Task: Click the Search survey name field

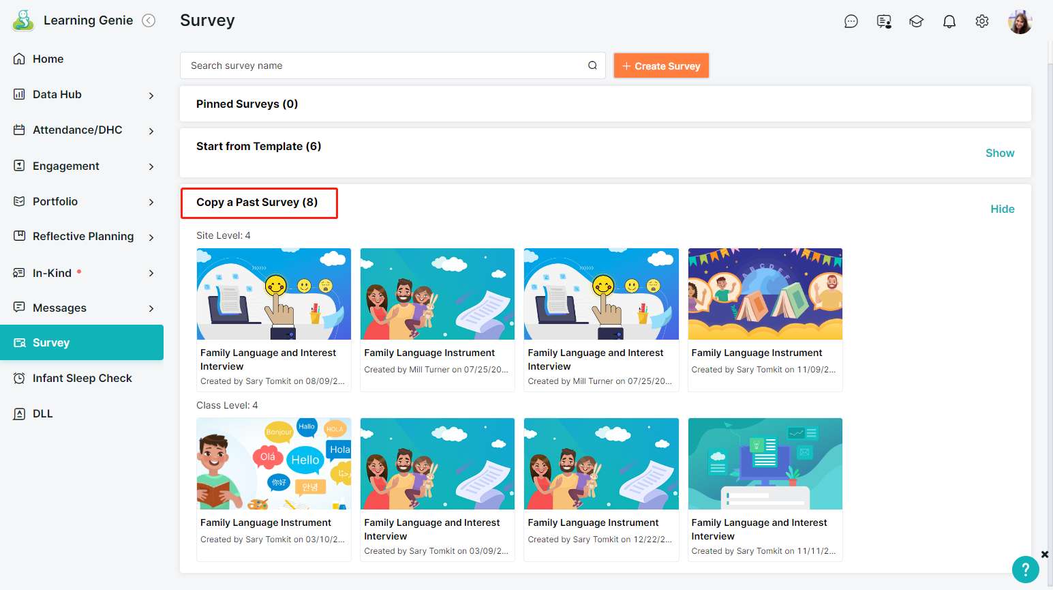Action: click(385, 65)
